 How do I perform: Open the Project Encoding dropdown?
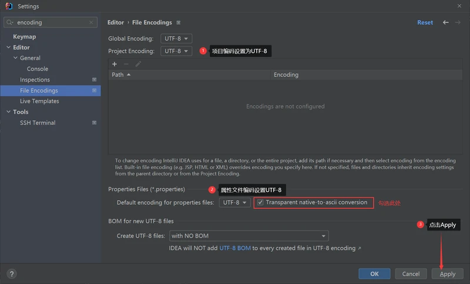176,51
